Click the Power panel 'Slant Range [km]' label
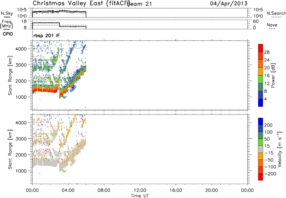The height and width of the screenshot is (198, 286). click(x=10, y=75)
